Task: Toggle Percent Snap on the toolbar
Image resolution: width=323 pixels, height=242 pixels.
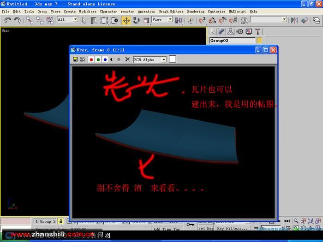Action: pos(223,20)
